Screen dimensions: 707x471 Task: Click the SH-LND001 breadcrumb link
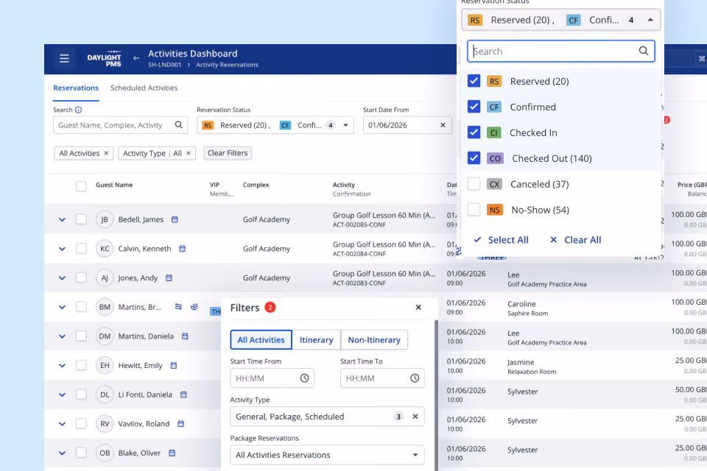(164, 65)
